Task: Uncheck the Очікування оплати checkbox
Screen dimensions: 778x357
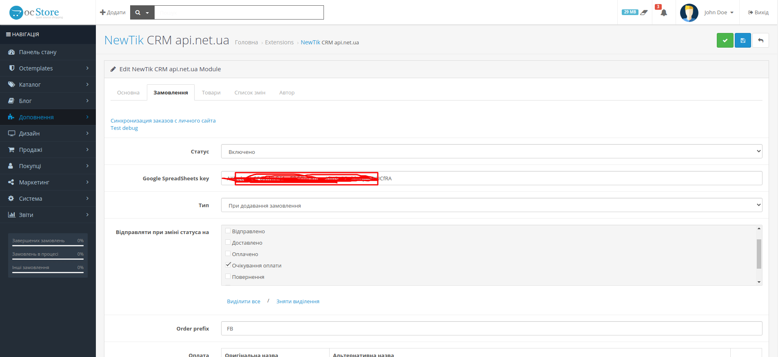Action: [x=228, y=265]
